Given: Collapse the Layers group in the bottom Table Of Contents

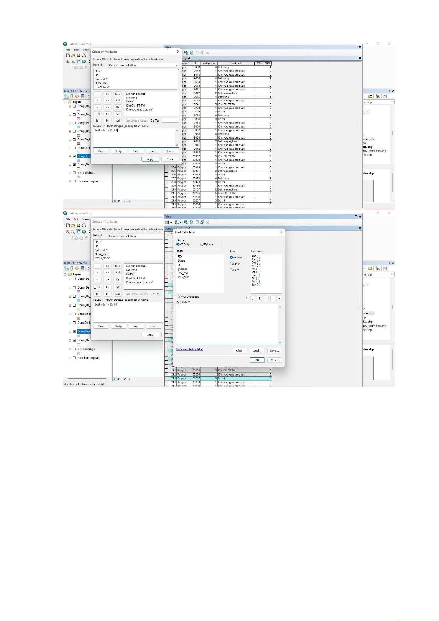Looking at the screenshot, I should click(66, 275).
